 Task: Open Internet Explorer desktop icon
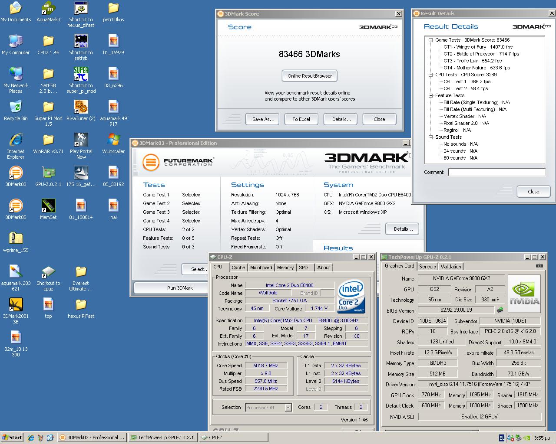(16, 147)
